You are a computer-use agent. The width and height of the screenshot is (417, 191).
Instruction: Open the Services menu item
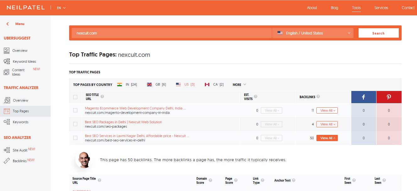[381, 8]
